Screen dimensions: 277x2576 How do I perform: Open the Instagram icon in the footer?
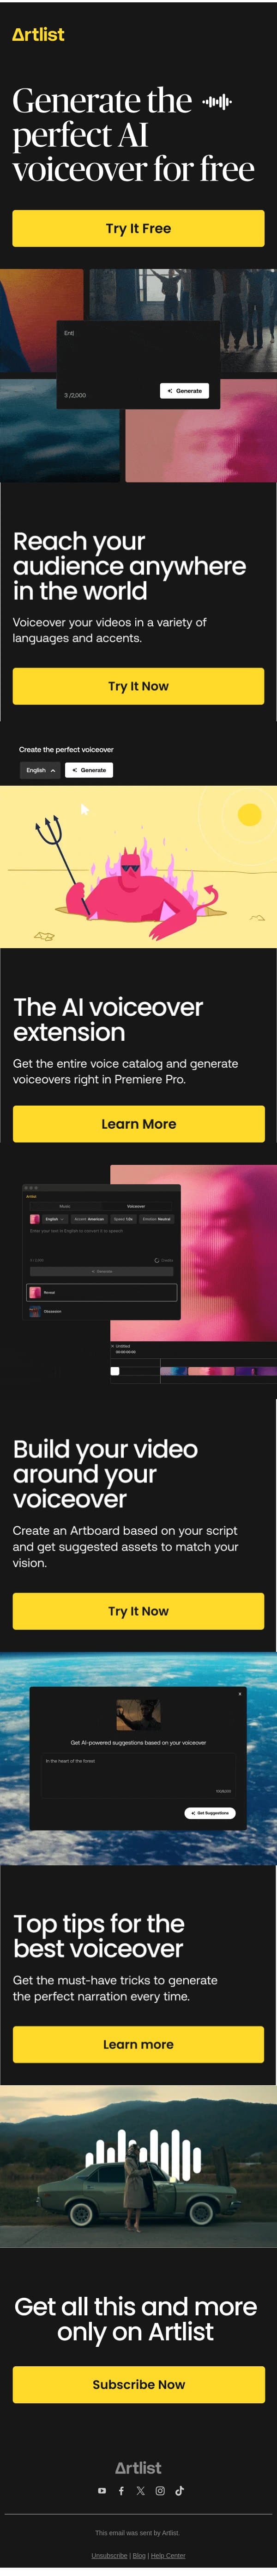[159, 2490]
